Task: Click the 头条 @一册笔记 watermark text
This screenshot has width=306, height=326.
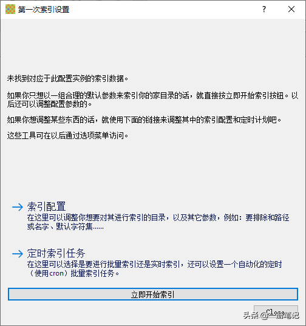Action: 271,315
